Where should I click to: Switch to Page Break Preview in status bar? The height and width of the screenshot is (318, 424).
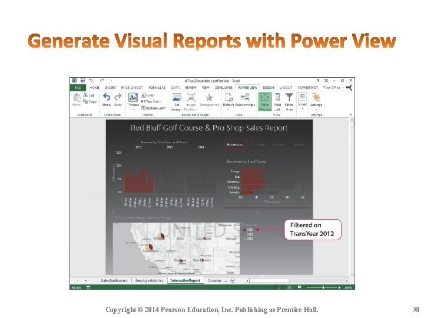click(x=300, y=287)
